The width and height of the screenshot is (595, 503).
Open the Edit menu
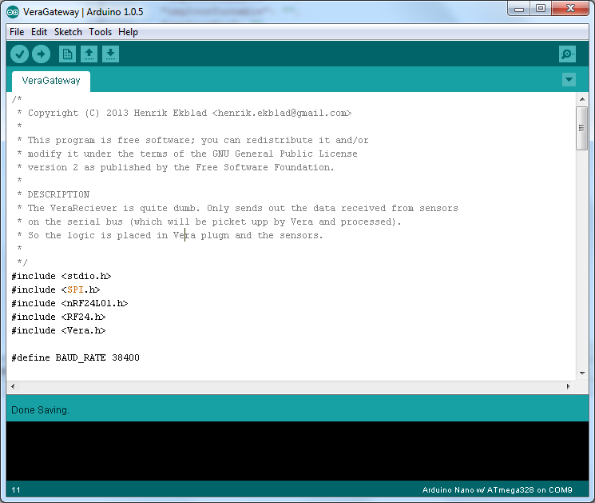click(x=38, y=32)
